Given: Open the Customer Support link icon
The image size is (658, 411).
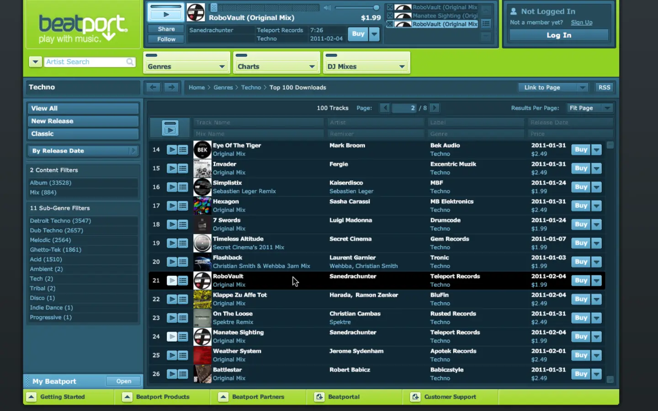Looking at the screenshot, I should coord(415,397).
